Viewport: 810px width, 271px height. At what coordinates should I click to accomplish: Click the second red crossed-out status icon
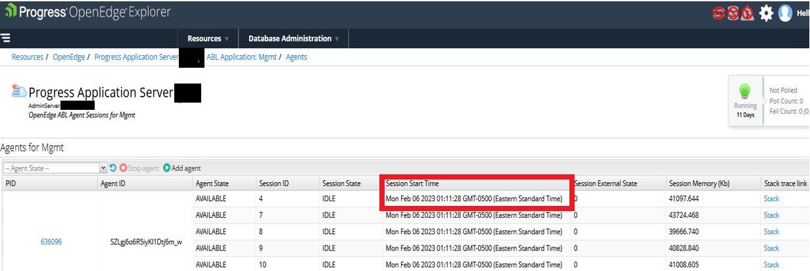[x=733, y=13]
